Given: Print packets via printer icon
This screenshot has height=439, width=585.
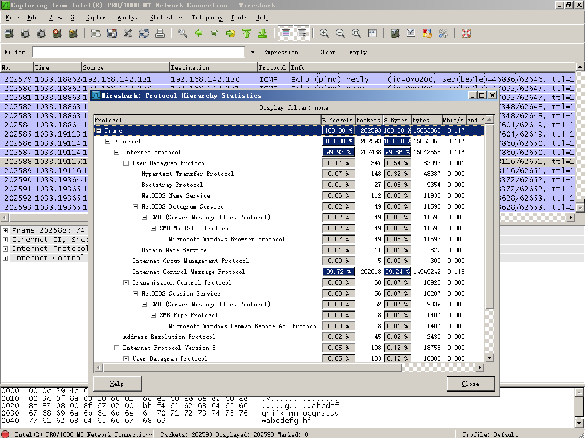Looking at the screenshot, I should tap(160, 33).
